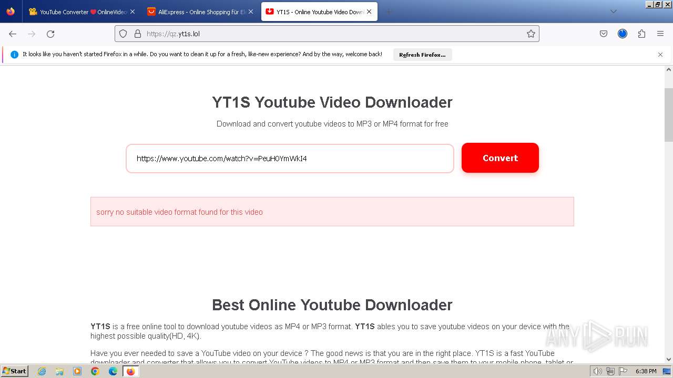
Task: Launch Microsoft Edge from taskbar
Action: tap(113, 371)
